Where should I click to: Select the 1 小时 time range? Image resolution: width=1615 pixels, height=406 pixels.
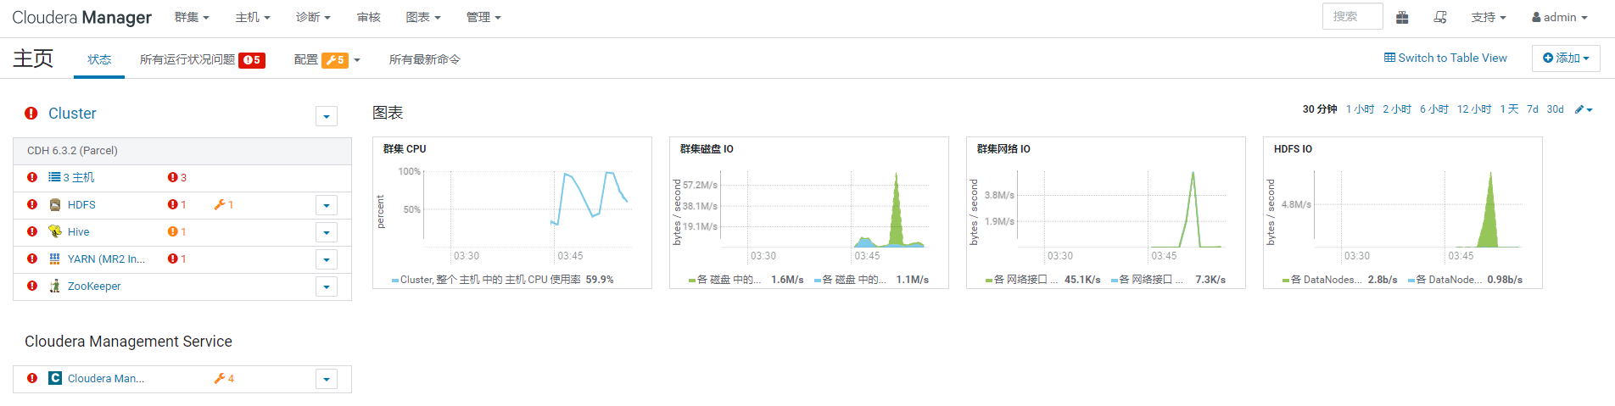click(x=1360, y=109)
